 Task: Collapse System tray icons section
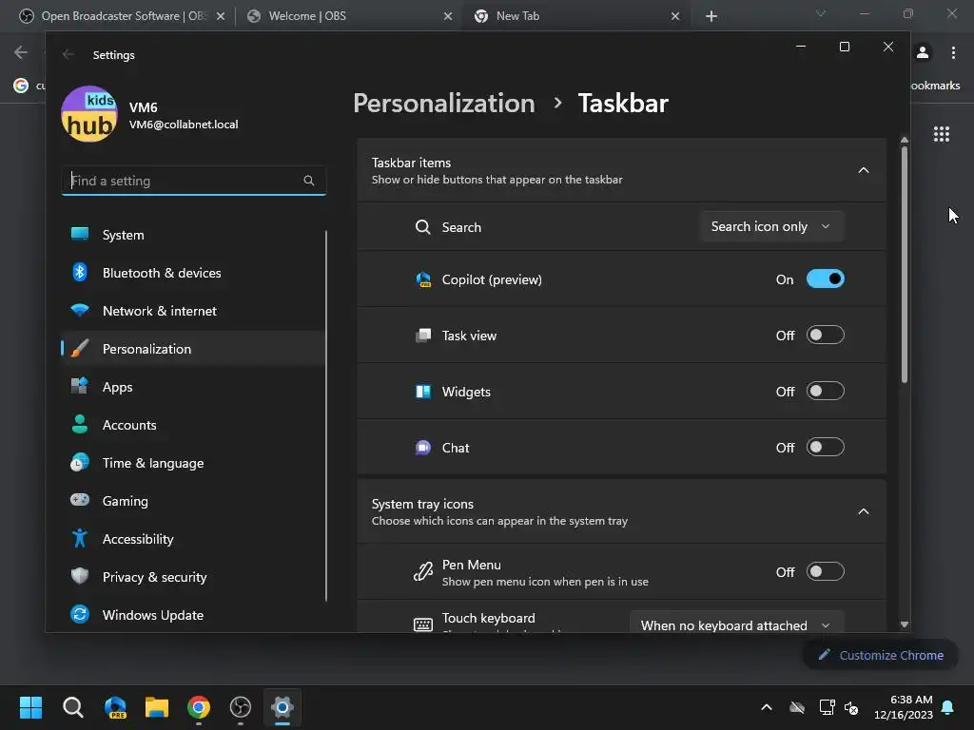pos(863,511)
